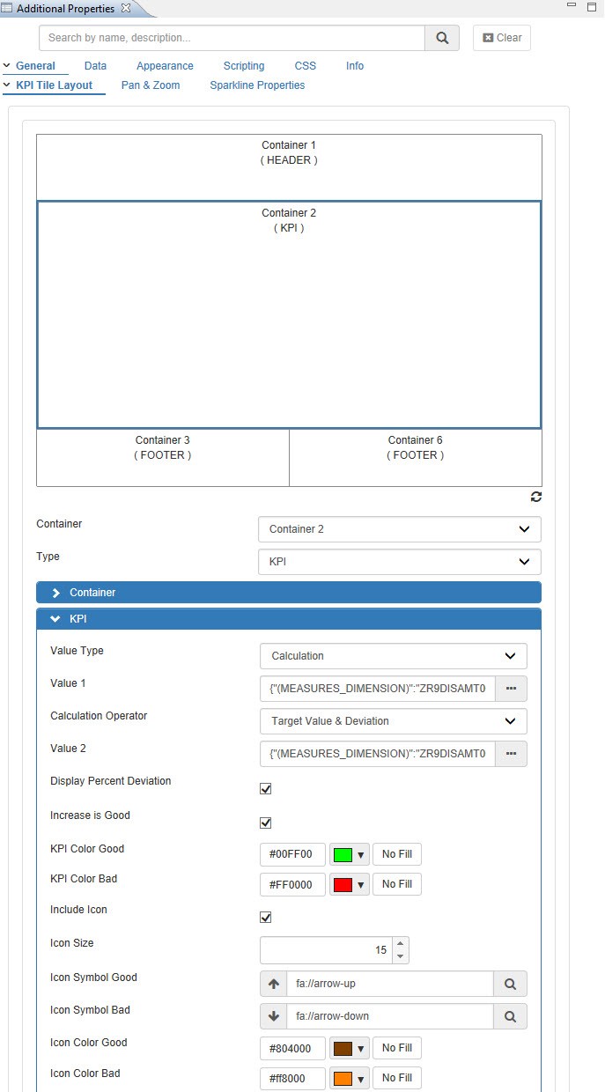Click the arrow-up icon preview

pyautogui.click(x=273, y=984)
